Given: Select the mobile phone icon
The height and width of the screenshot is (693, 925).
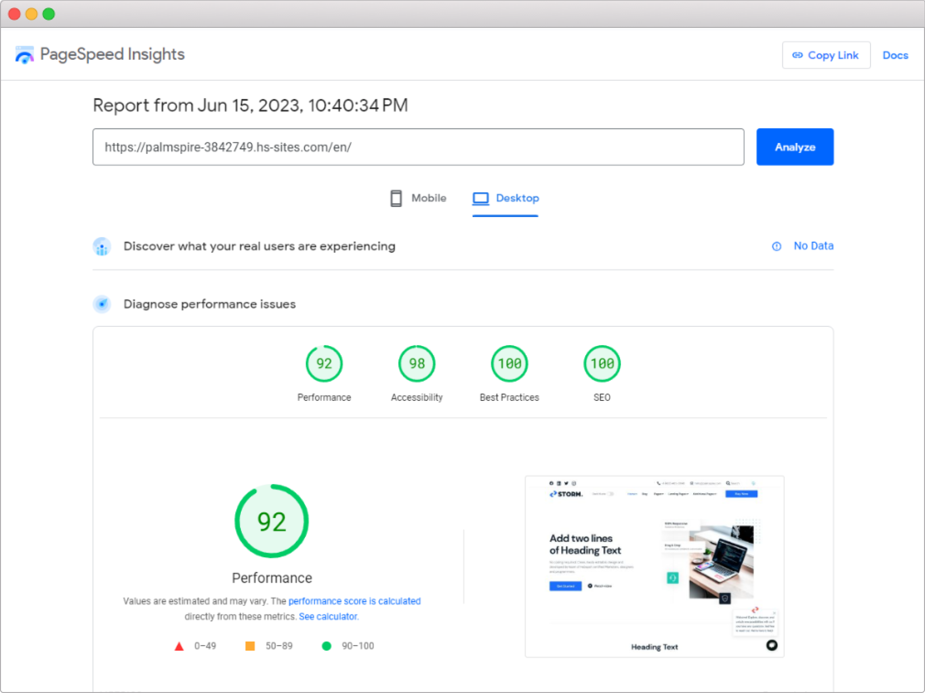Looking at the screenshot, I should pyautogui.click(x=396, y=198).
